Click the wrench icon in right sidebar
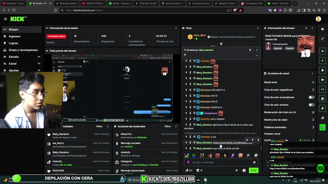328x184 pixels. [322, 108]
